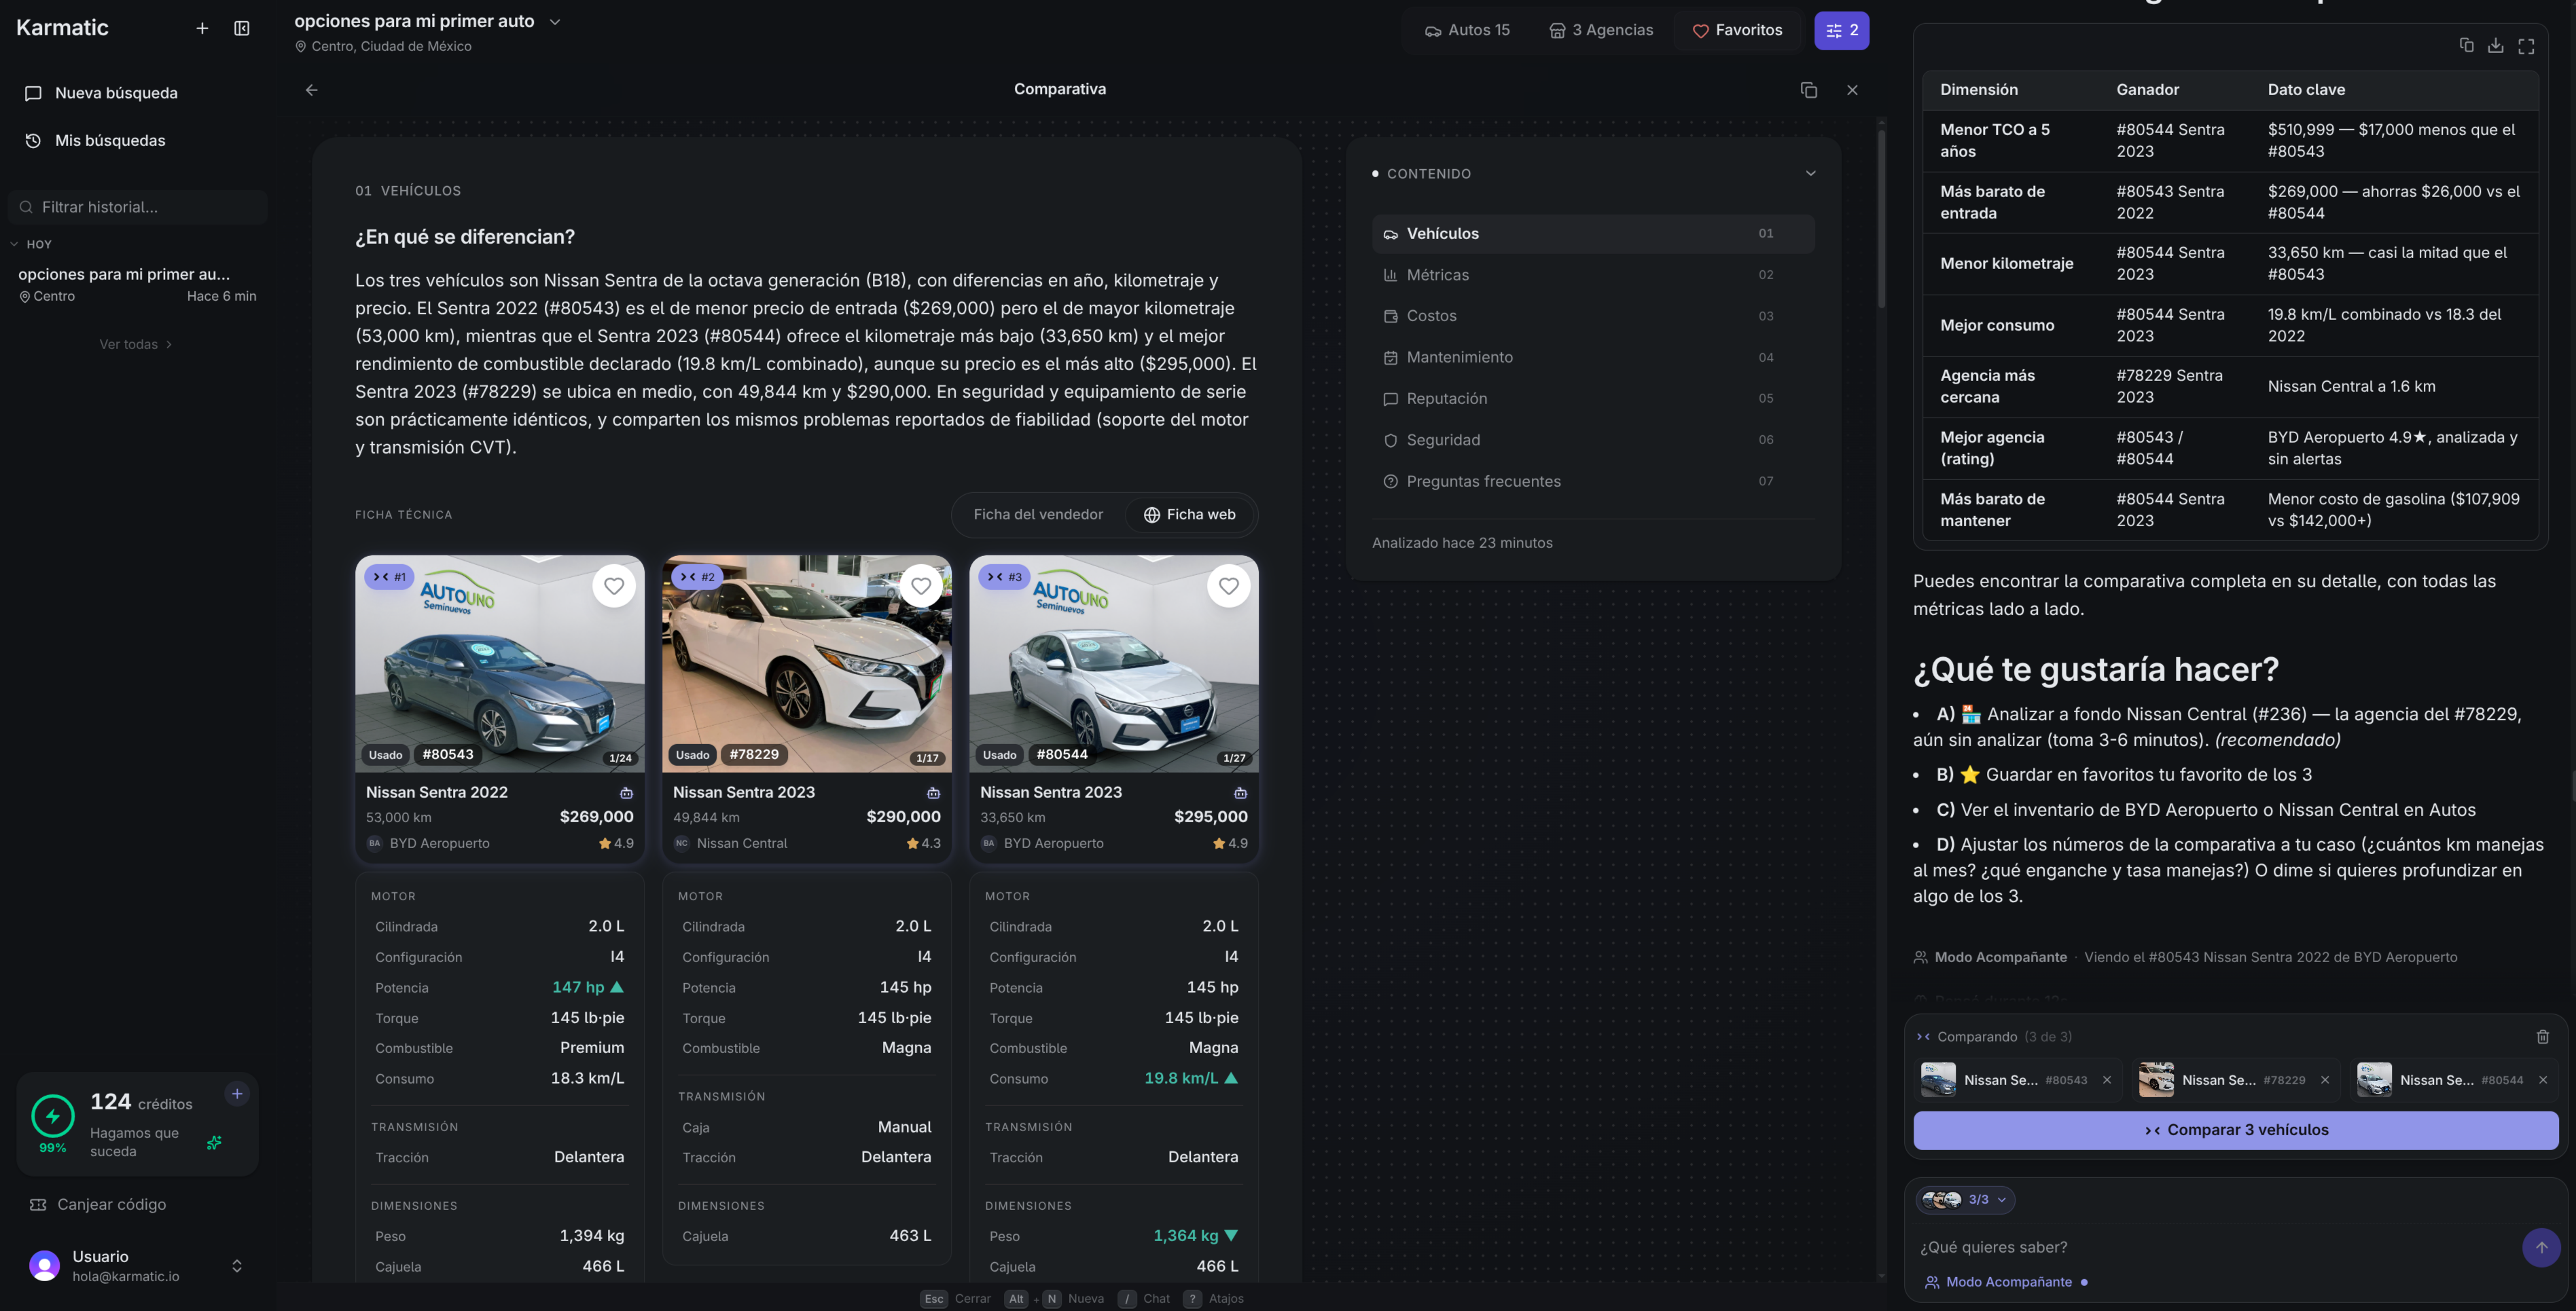Collapse the sidebar with the panel icon
Screen dimensions: 2576x1311
click(242, 28)
